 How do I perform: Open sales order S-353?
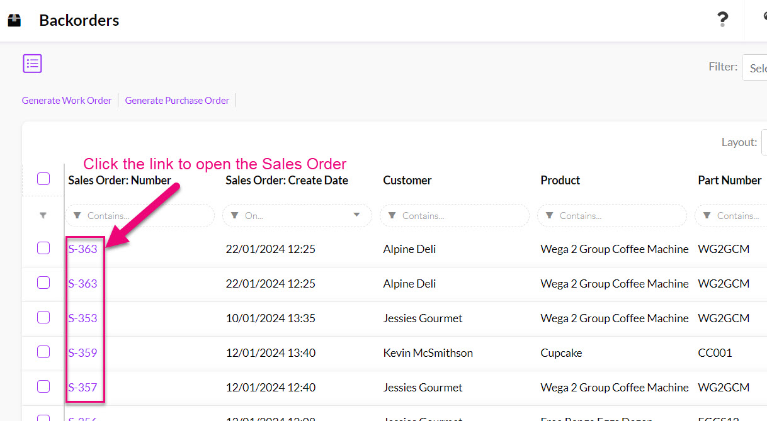[x=83, y=318]
